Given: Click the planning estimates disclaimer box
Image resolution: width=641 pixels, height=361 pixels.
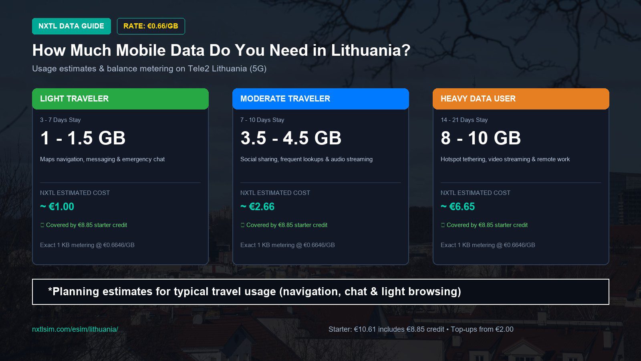Looking at the screenshot, I should click(x=320, y=292).
